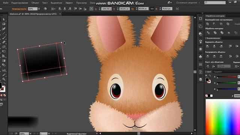240x135 pixels.
Task: Click the Crop pathfinder icon
Action: [229, 33]
